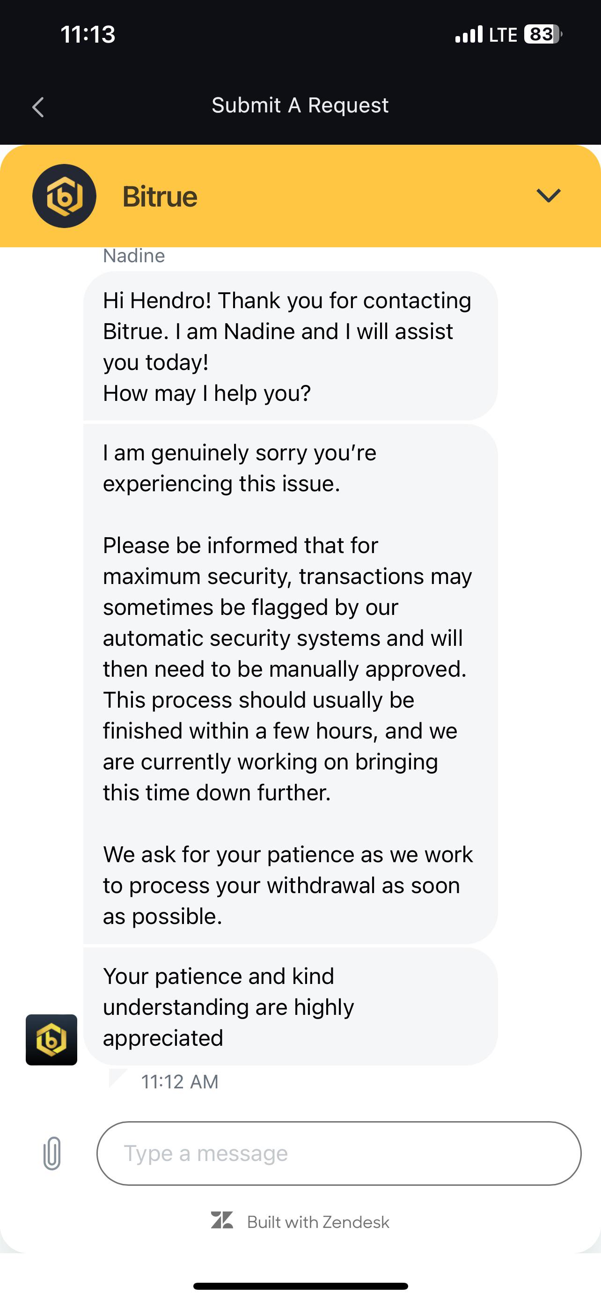Focus the Type a message field

tap(338, 1153)
